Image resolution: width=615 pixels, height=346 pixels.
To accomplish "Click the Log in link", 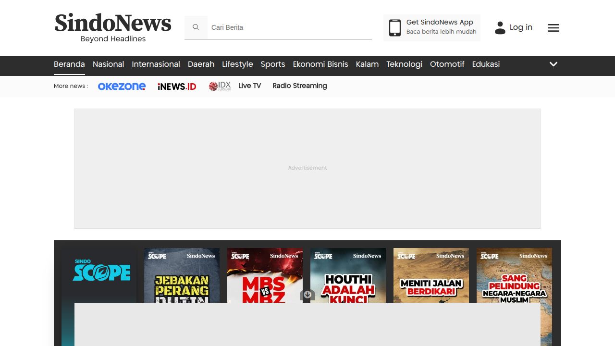I will (x=521, y=27).
